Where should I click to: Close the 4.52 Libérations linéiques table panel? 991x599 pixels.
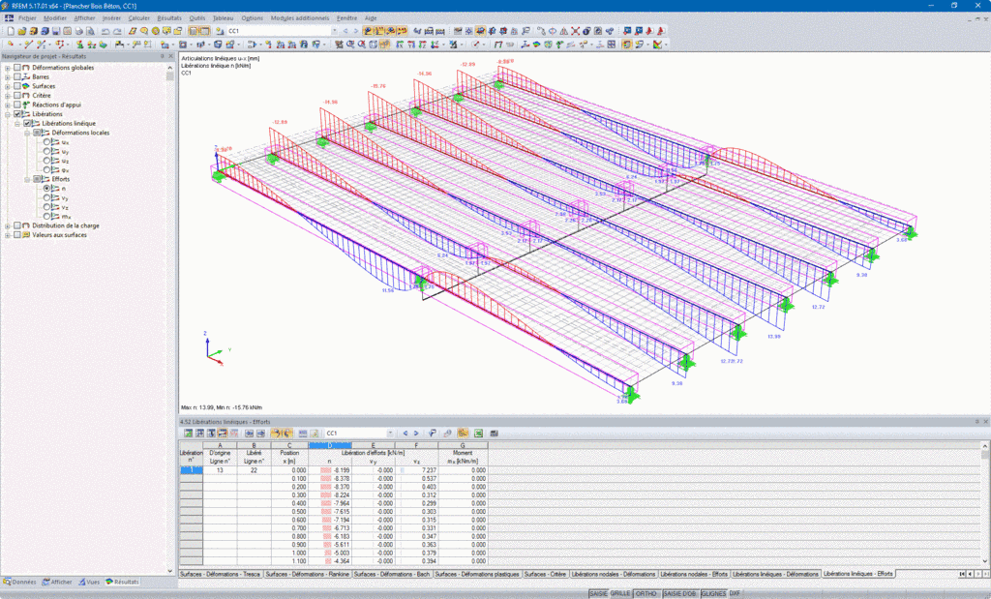pyautogui.click(x=985, y=422)
